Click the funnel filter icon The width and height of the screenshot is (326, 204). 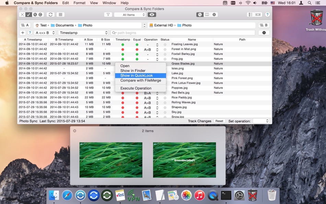click(108, 14)
